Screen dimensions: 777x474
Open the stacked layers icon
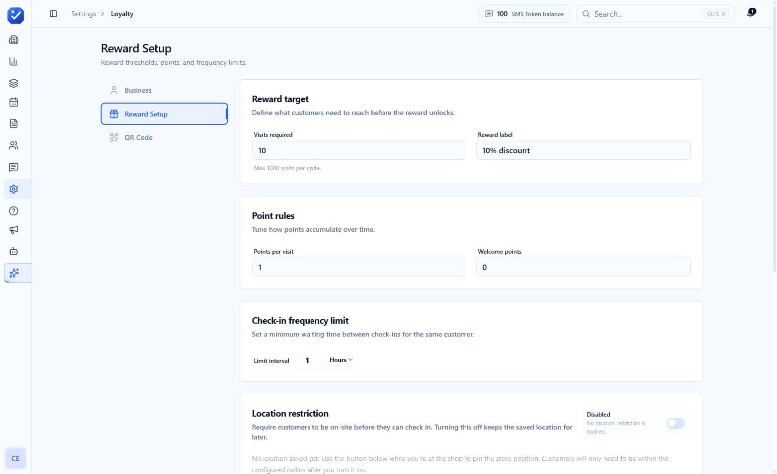pos(14,83)
